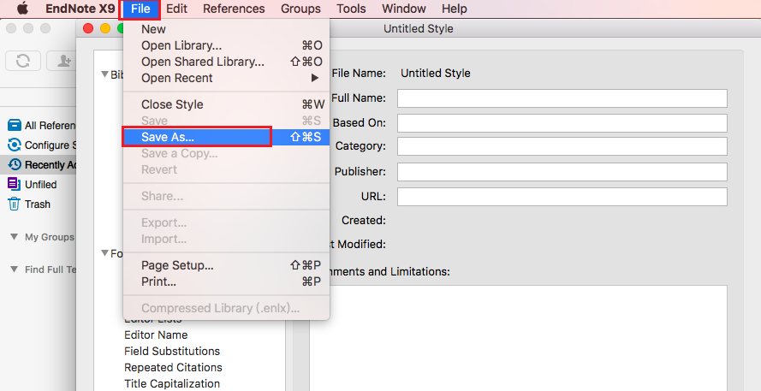Click the Full Name input field
The image size is (761, 391).
[562, 98]
